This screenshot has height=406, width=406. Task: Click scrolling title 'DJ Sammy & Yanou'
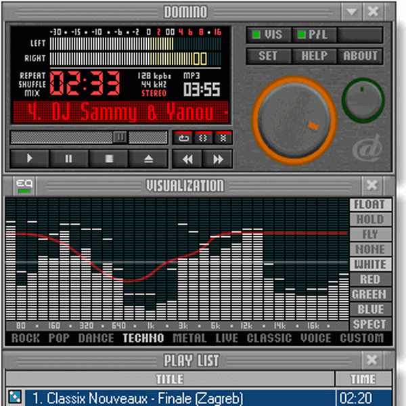[120, 112]
